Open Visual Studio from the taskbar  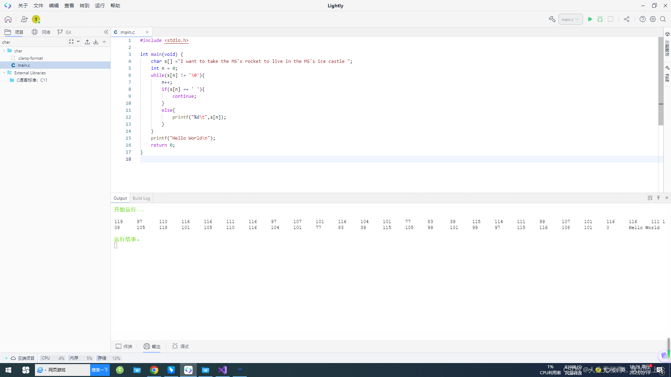tap(223, 370)
